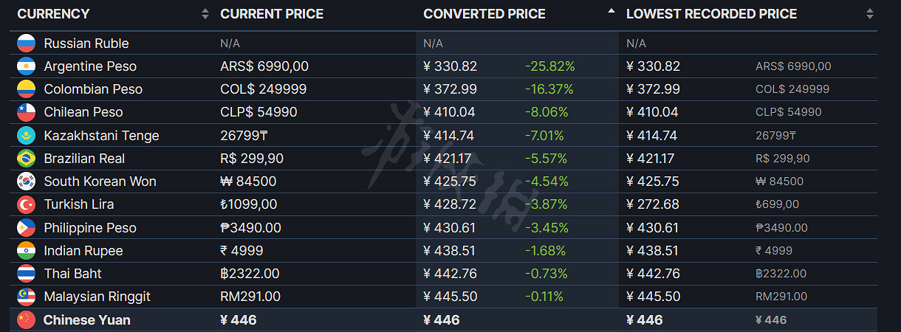Viewport: 901px width, 332px height.
Task: Select the Indian Rupee currency name
Action: click(x=83, y=251)
